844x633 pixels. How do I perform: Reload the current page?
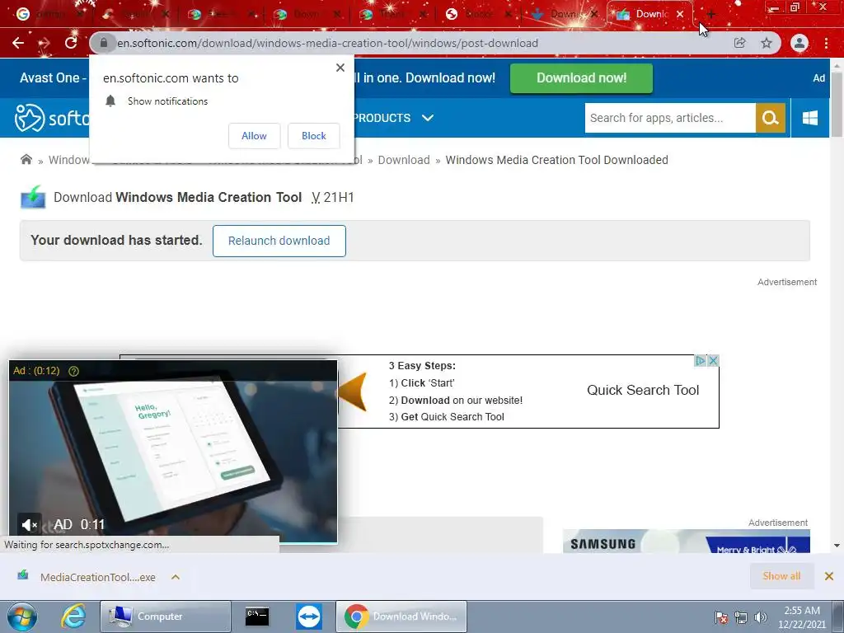[x=71, y=43]
